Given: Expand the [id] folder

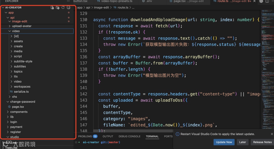Looking at the screenshot, I should coord(11,36).
